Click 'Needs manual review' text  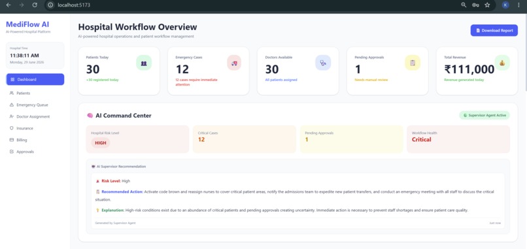point(371,80)
